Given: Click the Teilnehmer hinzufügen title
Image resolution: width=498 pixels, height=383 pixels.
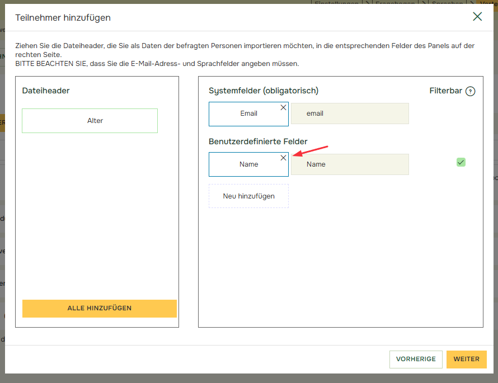Looking at the screenshot, I should [63, 18].
